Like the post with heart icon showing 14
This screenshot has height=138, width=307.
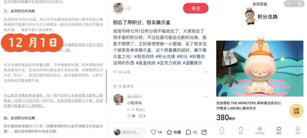click(156, 132)
